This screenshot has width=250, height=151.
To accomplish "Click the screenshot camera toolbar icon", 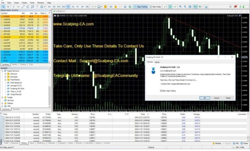I will [x=206, y=7].
